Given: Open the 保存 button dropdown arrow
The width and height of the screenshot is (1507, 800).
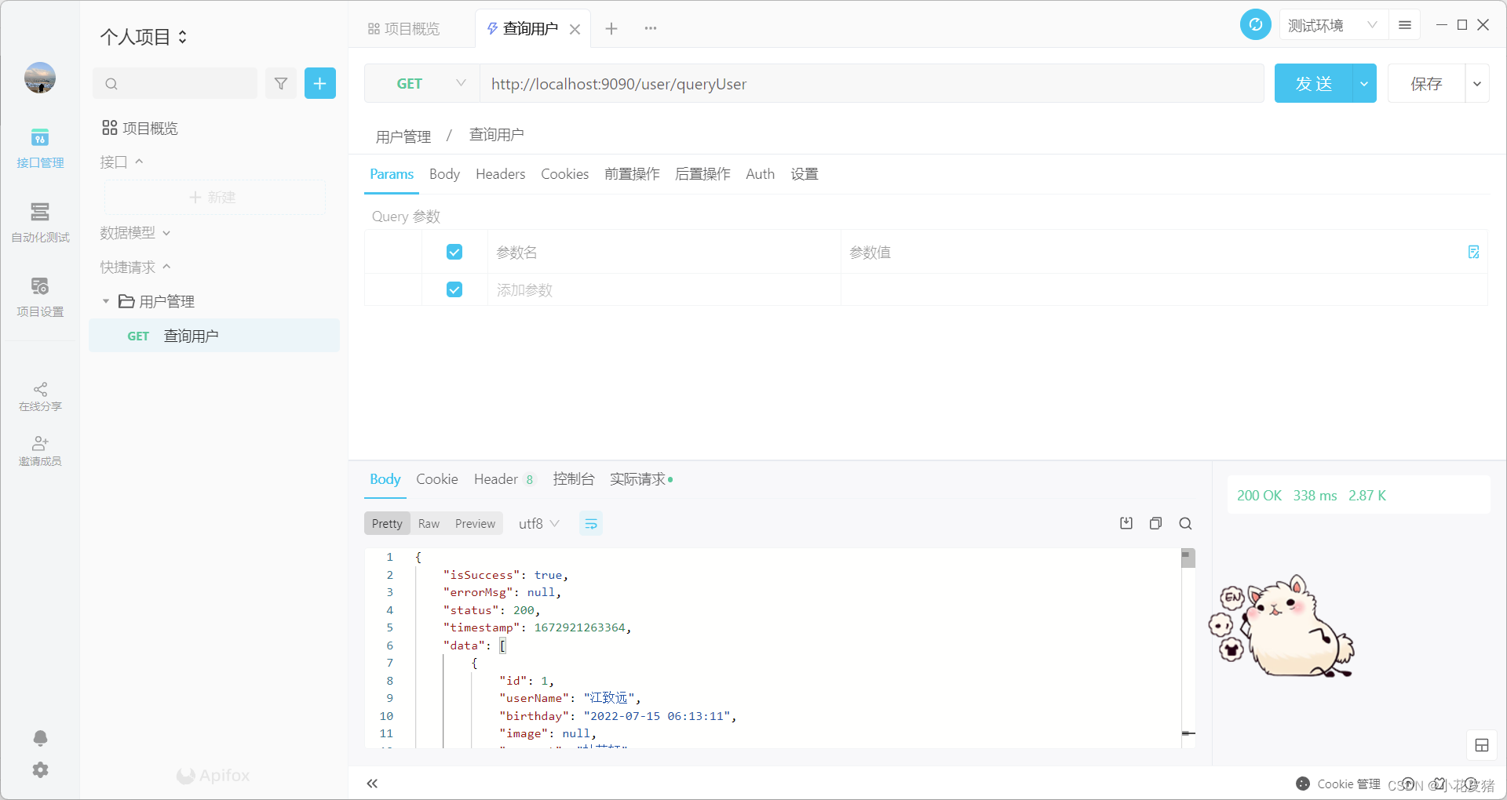Looking at the screenshot, I should [x=1477, y=83].
